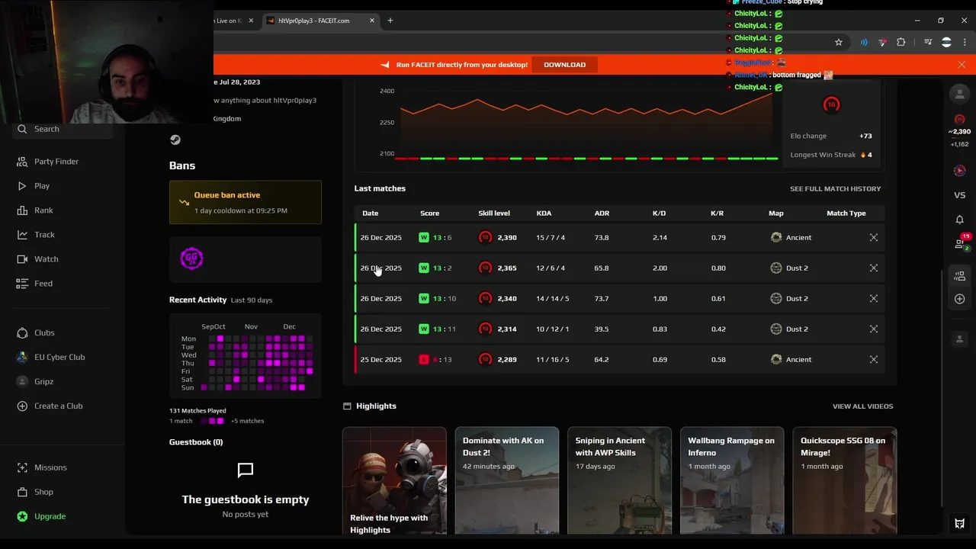Open the VS icon in right sidebar
Screen dimensions: 976x549
(x=960, y=195)
